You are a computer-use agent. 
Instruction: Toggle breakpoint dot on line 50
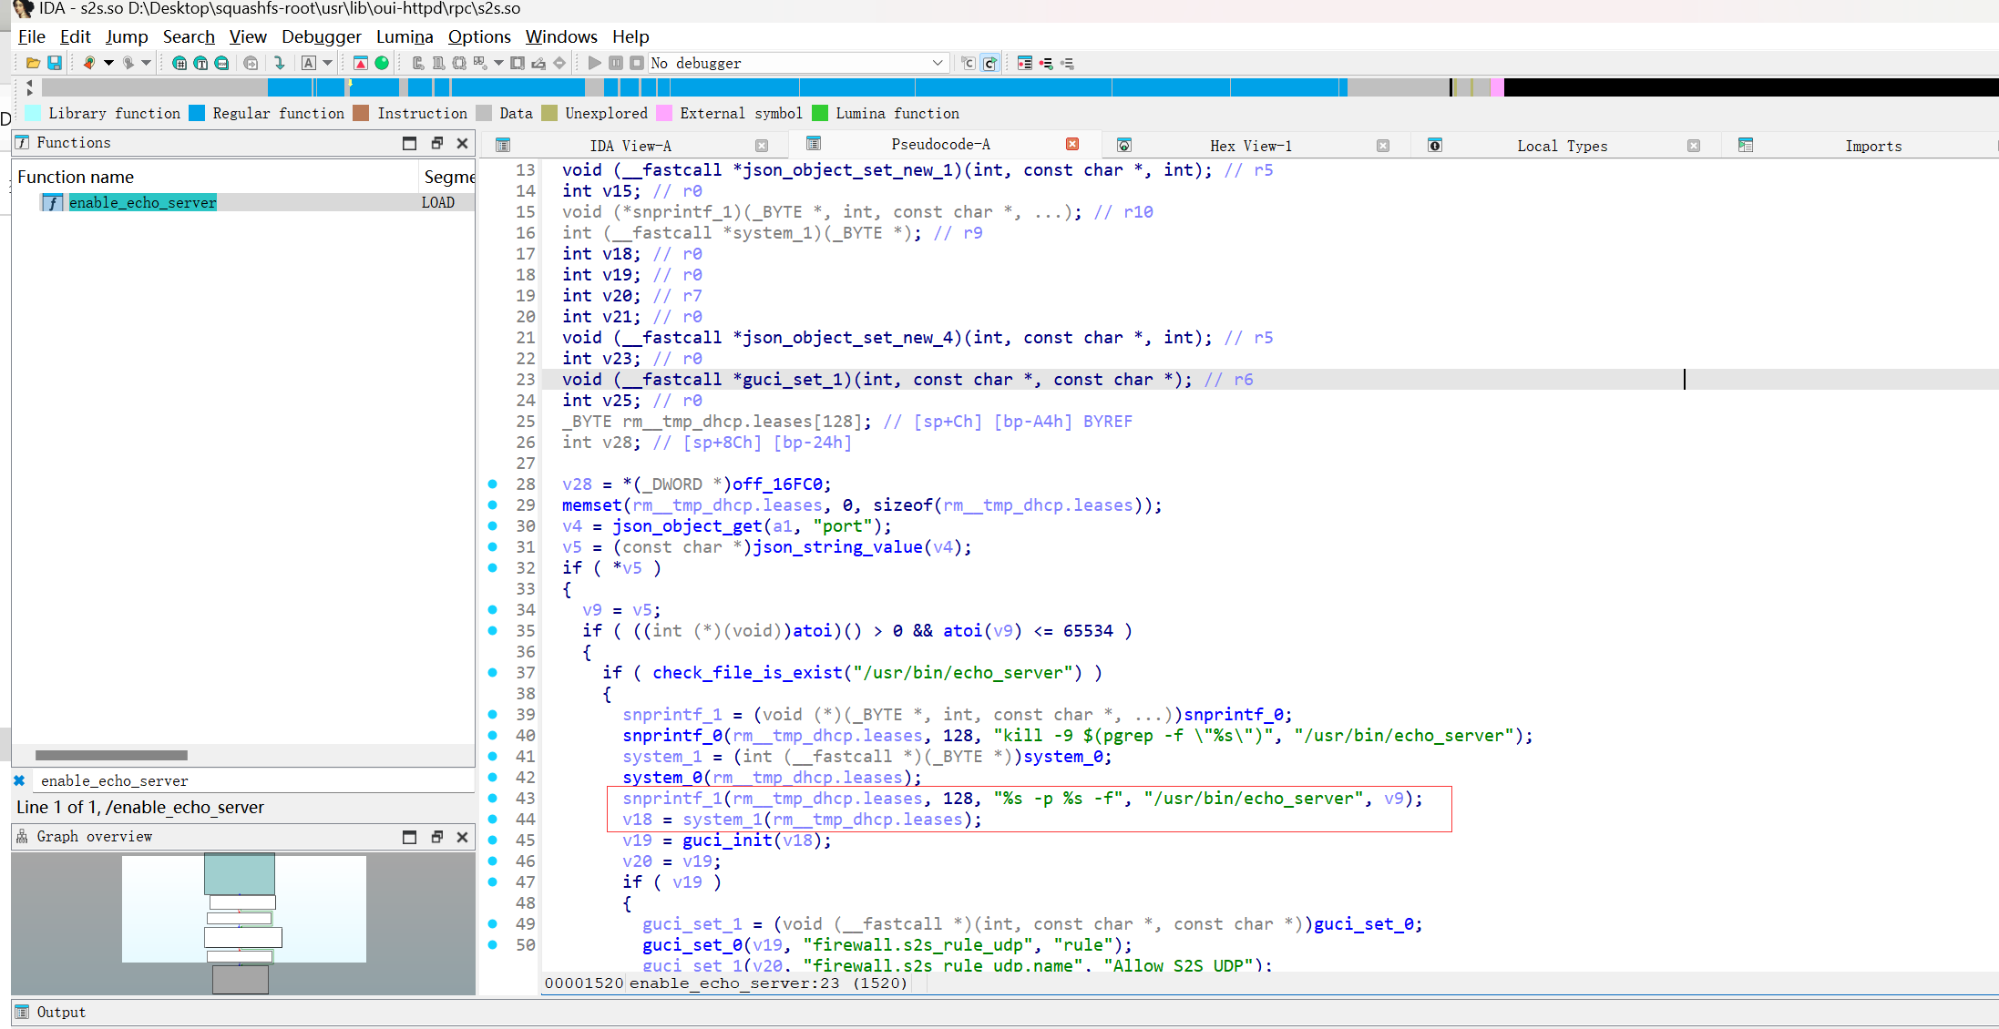click(493, 944)
